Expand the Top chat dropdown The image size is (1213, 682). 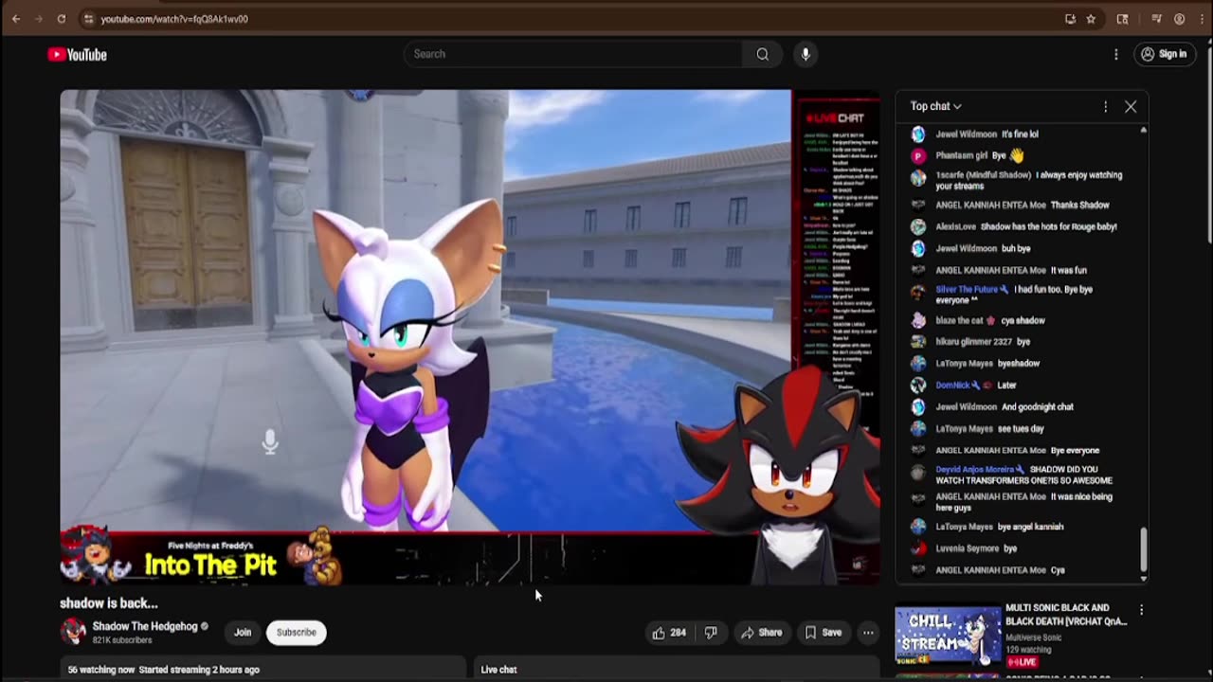(x=936, y=106)
